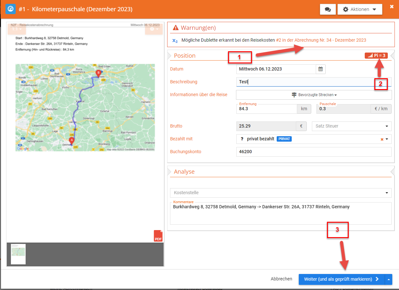Viewport: 399px width, 290px height.
Task: Open the 1:1 zoom level menu
Action: pyautogui.click(x=17, y=29)
